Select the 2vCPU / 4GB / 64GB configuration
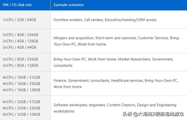187x120 pixels. click(x=20, y=47)
